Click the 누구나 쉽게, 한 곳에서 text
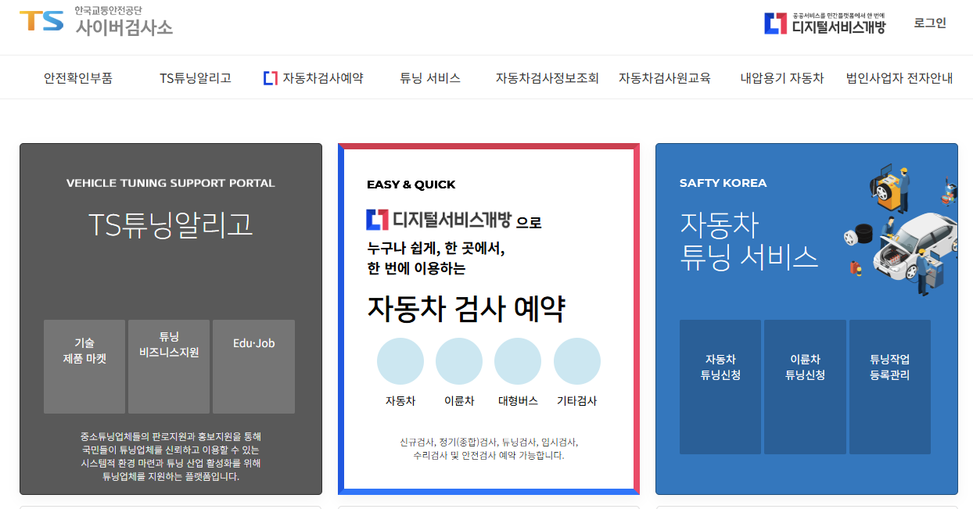 click(436, 248)
